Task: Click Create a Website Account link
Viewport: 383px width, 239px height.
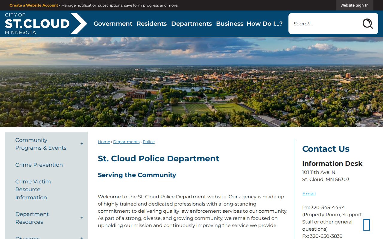Action: [34, 5]
